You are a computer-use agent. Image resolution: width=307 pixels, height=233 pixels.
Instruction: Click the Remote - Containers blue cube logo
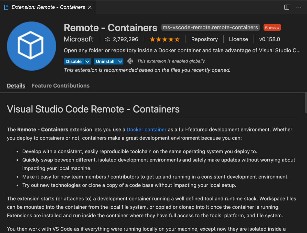pyautogui.click(x=31, y=46)
